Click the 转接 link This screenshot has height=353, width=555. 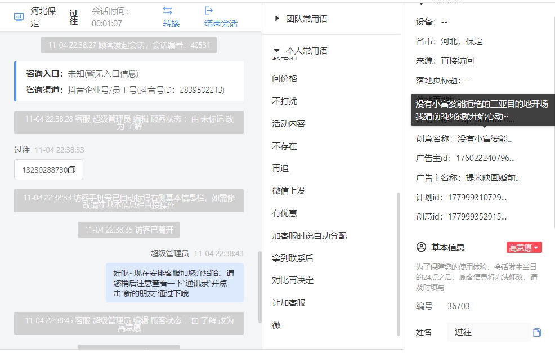171,24
